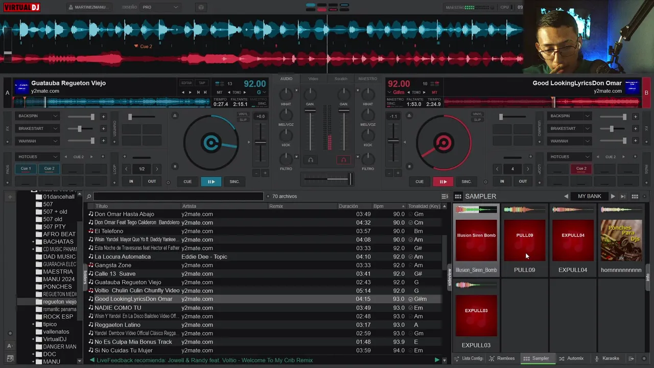Screen dimensions: 654x368
Task: Toggle VINYL mode on deck B
Action: 477,114
